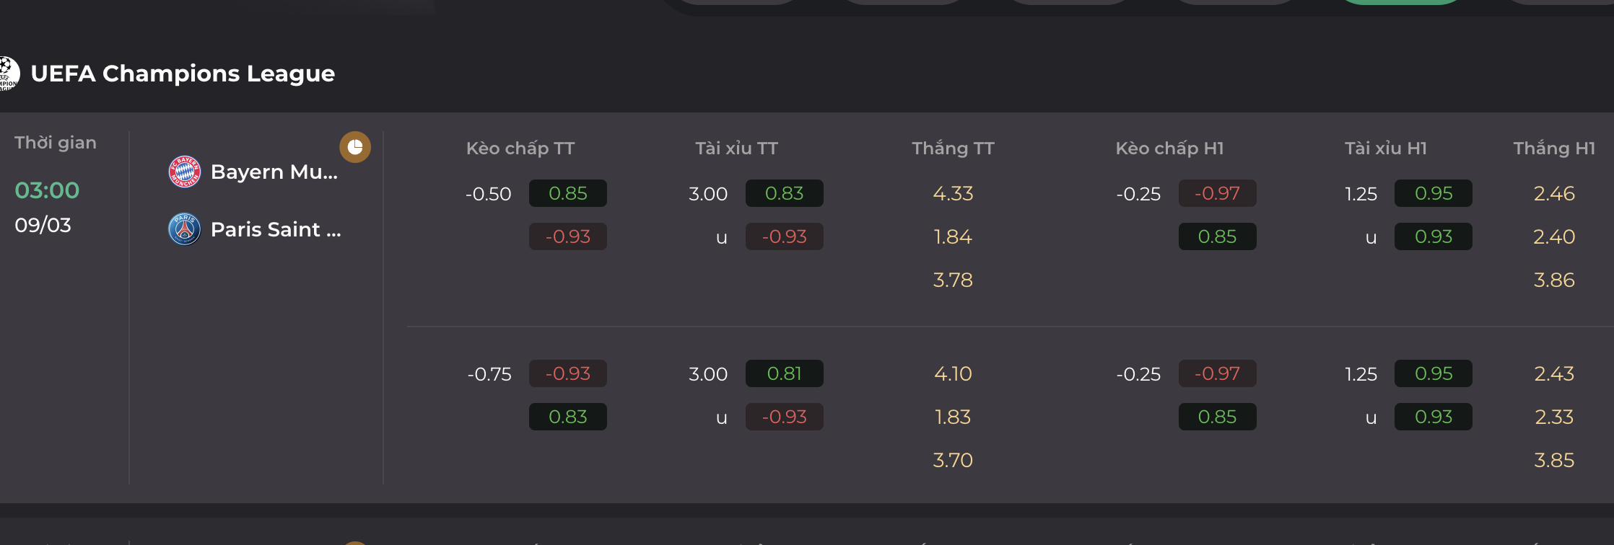Choose the 3.85 first-half draw odds

click(x=1554, y=460)
